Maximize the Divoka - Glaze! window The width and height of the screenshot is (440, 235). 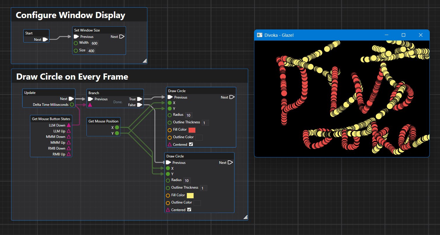[x=404, y=35]
